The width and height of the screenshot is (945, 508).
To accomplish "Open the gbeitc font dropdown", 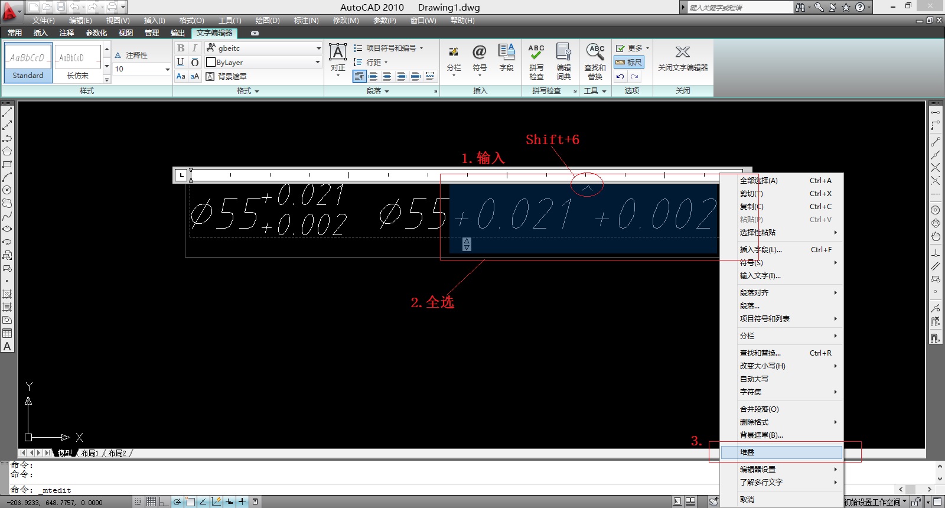I will [x=318, y=48].
